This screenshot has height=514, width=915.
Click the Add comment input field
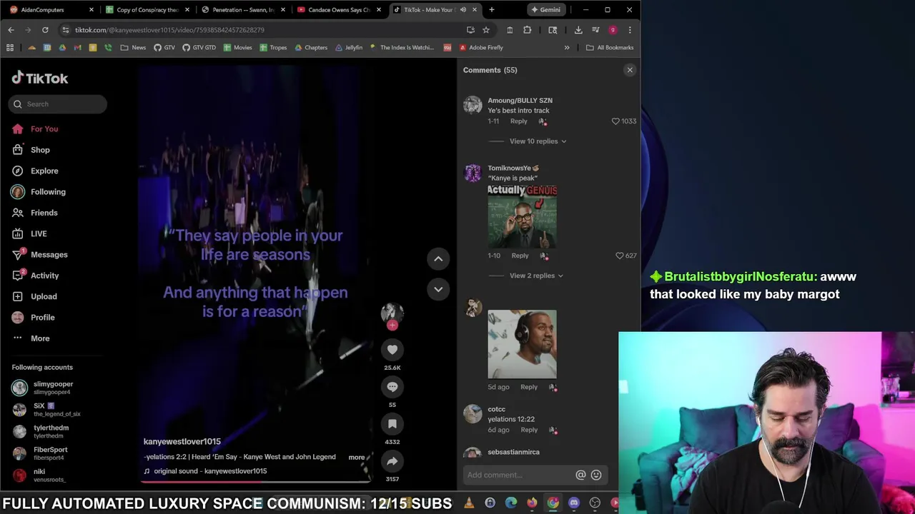tap(519, 475)
